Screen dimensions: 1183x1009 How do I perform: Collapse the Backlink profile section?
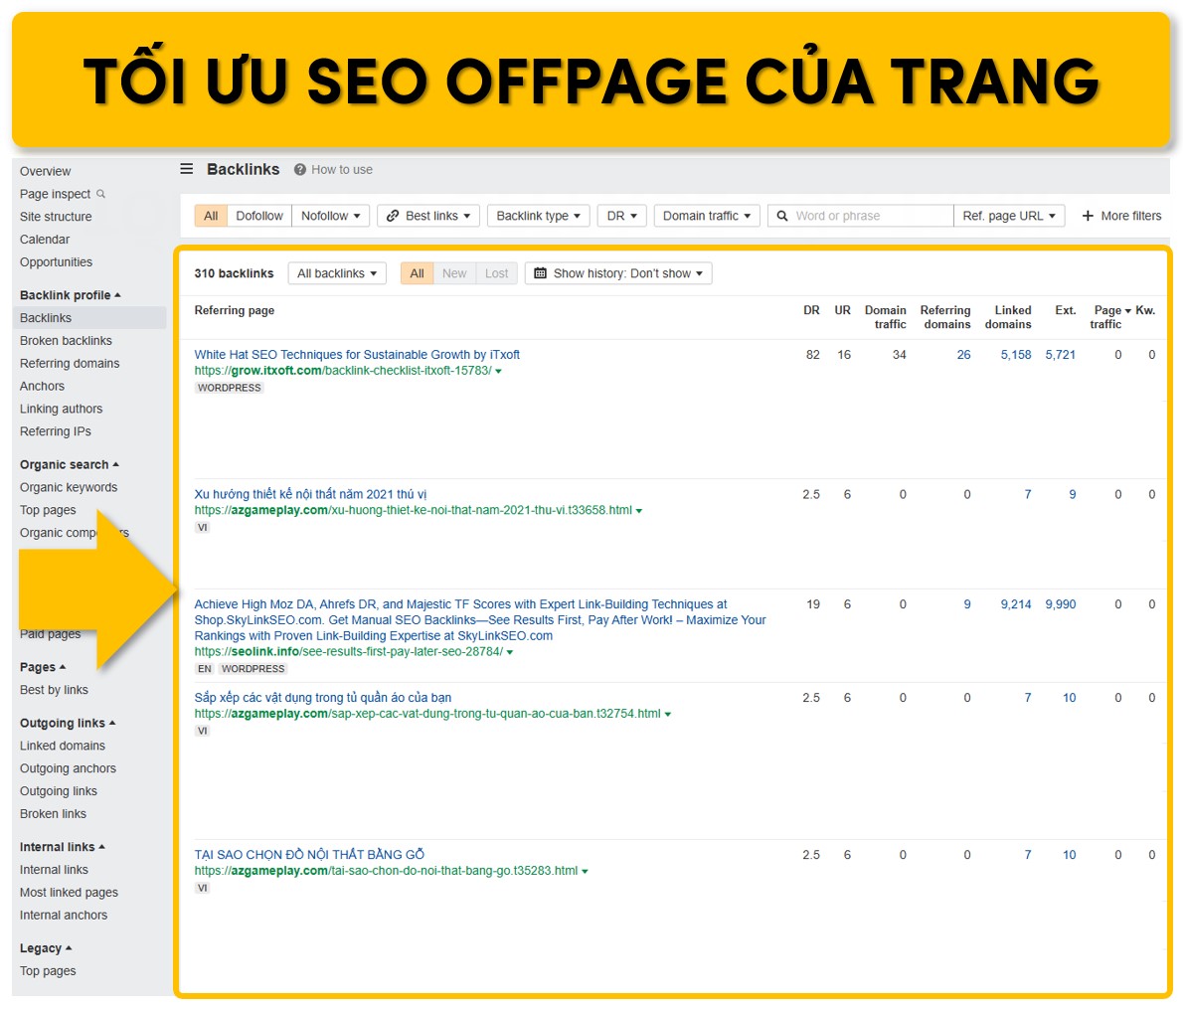point(71,295)
